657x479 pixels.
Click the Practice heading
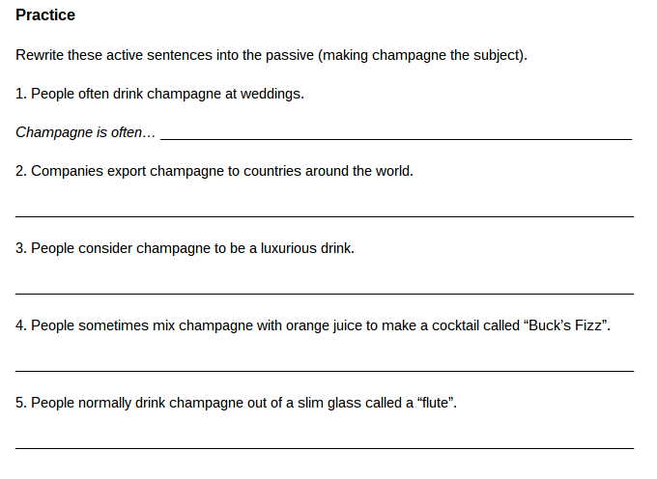point(45,15)
